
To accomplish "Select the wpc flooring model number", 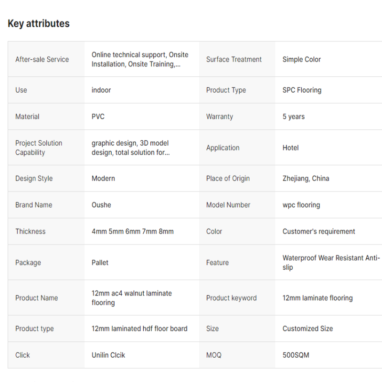I will [301, 205].
